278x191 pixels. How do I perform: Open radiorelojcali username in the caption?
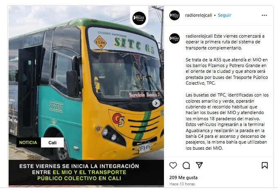click(x=199, y=36)
